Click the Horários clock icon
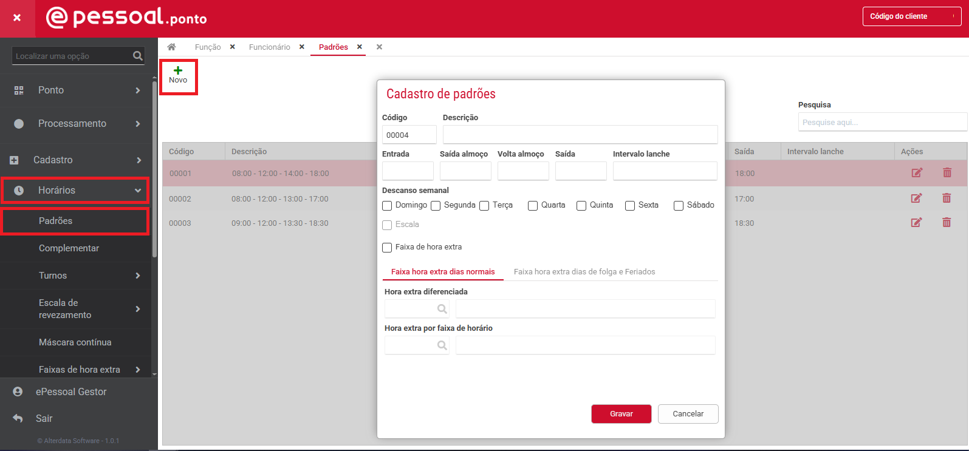This screenshot has height=451, width=969. click(x=19, y=191)
